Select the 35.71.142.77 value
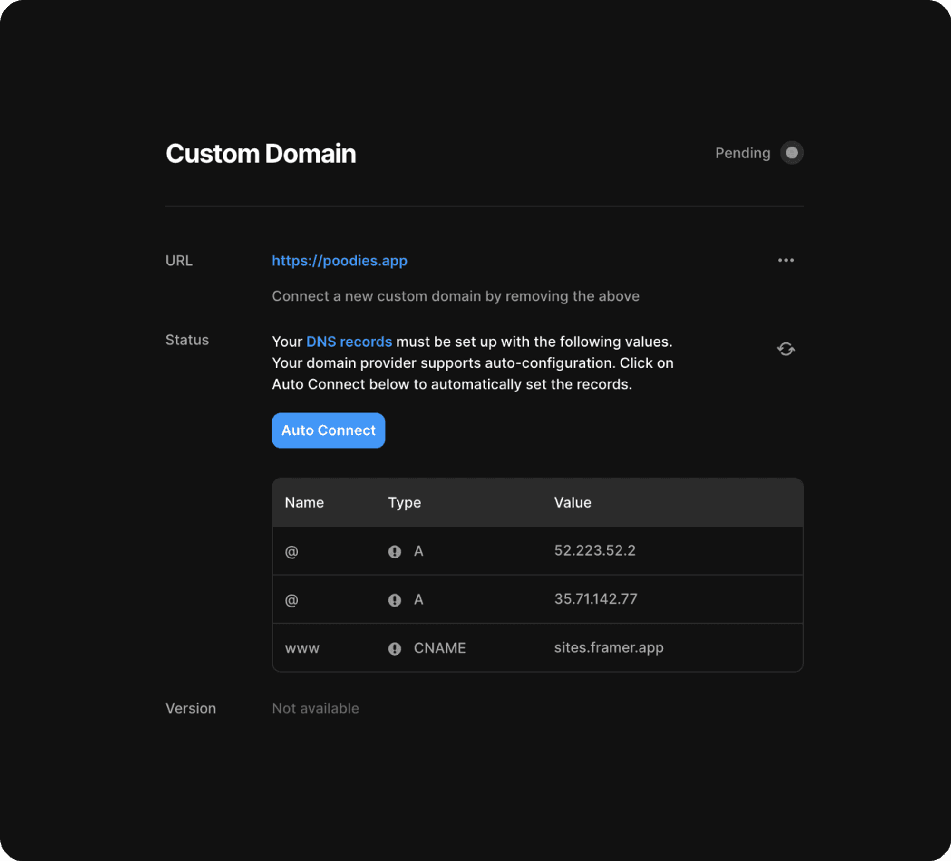The height and width of the screenshot is (861, 951). click(x=595, y=599)
